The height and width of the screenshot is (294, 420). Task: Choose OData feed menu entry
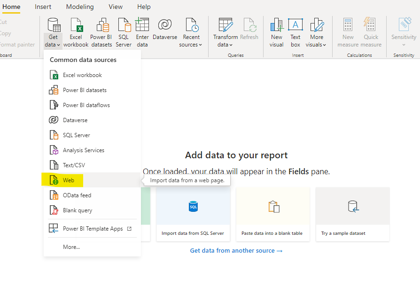[92, 195]
